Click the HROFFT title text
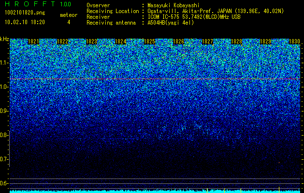 coord(30,4)
